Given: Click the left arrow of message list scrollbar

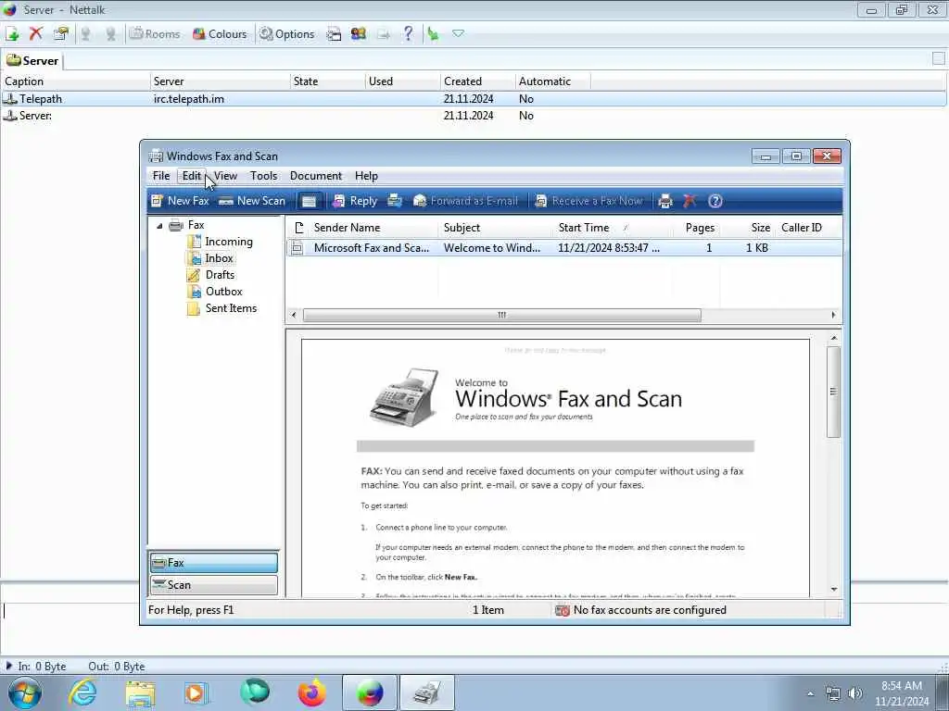Looking at the screenshot, I should tap(294, 315).
